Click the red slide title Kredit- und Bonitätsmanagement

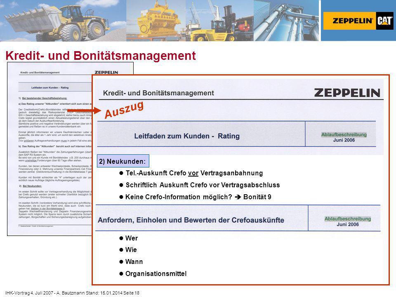tap(101, 56)
